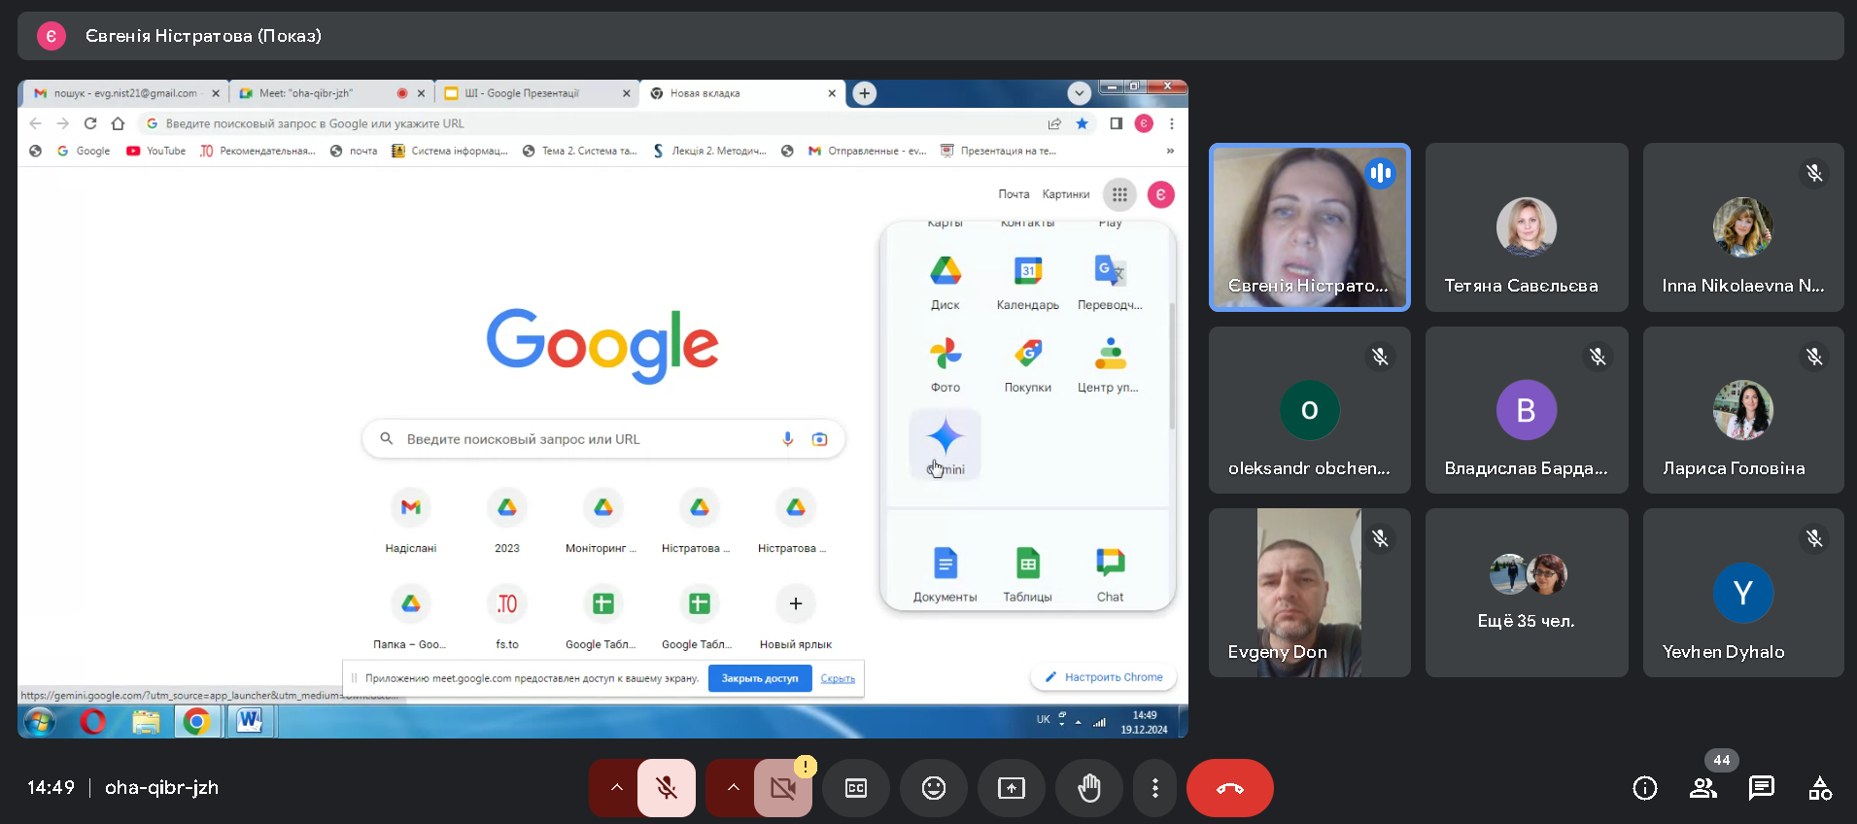Open more options menu in Meet
This screenshot has width=1857, height=824.
[x=1154, y=788]
